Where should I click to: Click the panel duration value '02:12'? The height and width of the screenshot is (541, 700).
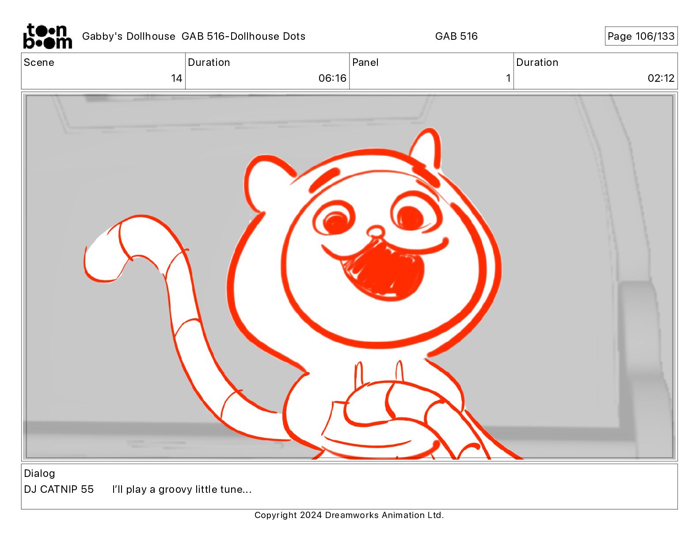pyautogui.click(x=661, y=78)
